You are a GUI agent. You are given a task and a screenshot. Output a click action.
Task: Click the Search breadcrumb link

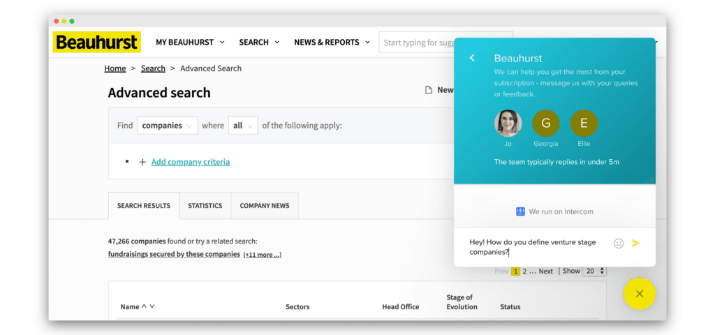153,68
